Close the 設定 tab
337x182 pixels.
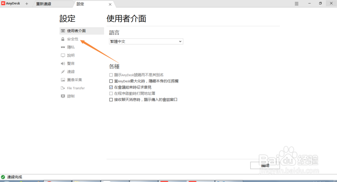click(110, 4)
